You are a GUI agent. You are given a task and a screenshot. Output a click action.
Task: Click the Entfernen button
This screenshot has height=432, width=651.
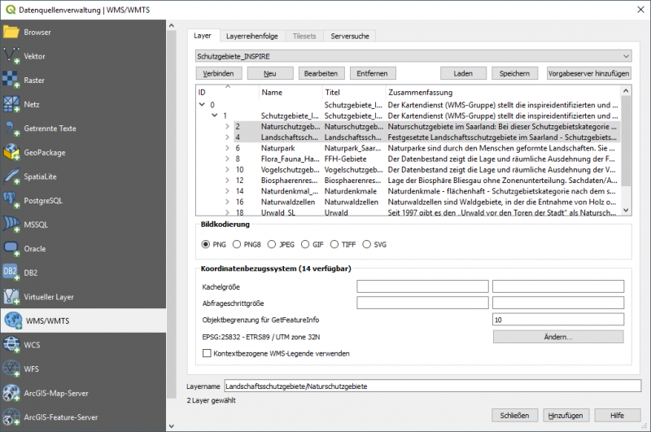point(373,73)
